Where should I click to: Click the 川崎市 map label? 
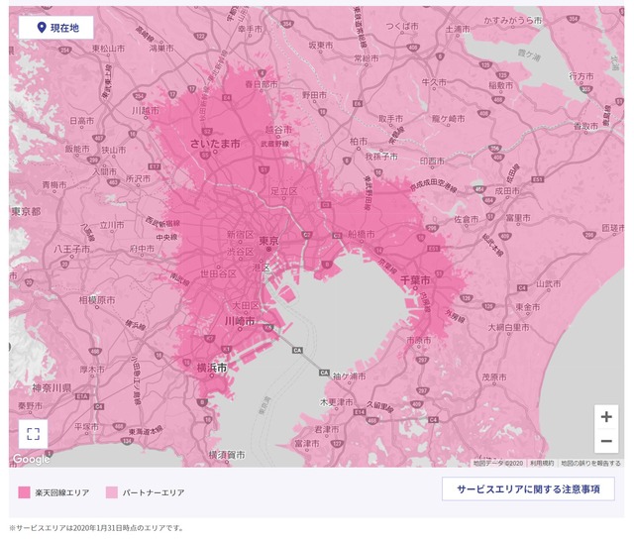coord(240,321)
